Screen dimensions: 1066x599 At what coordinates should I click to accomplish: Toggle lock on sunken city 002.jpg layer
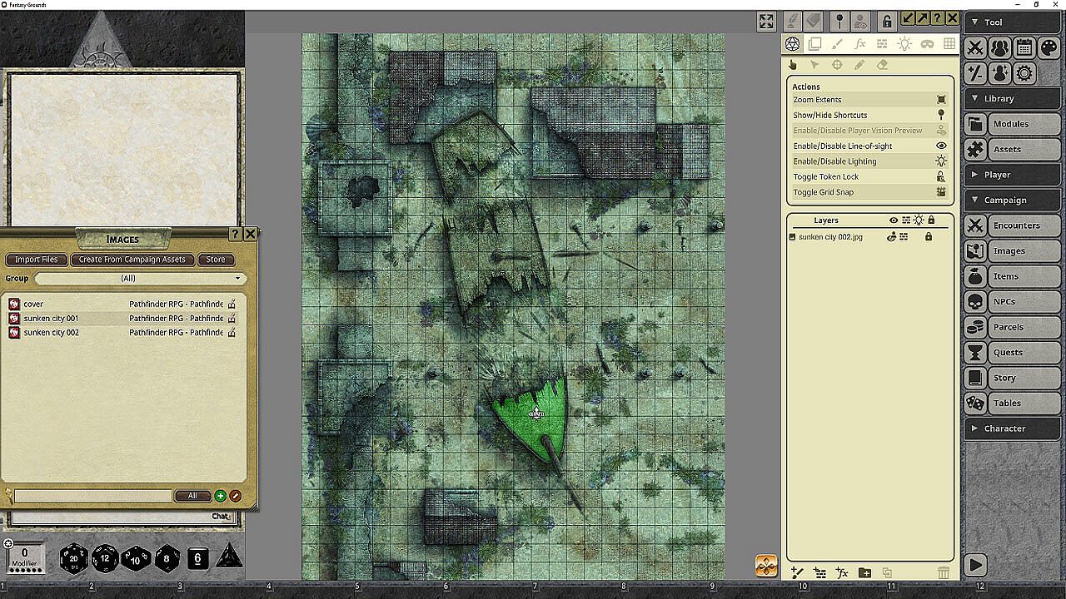929,237
